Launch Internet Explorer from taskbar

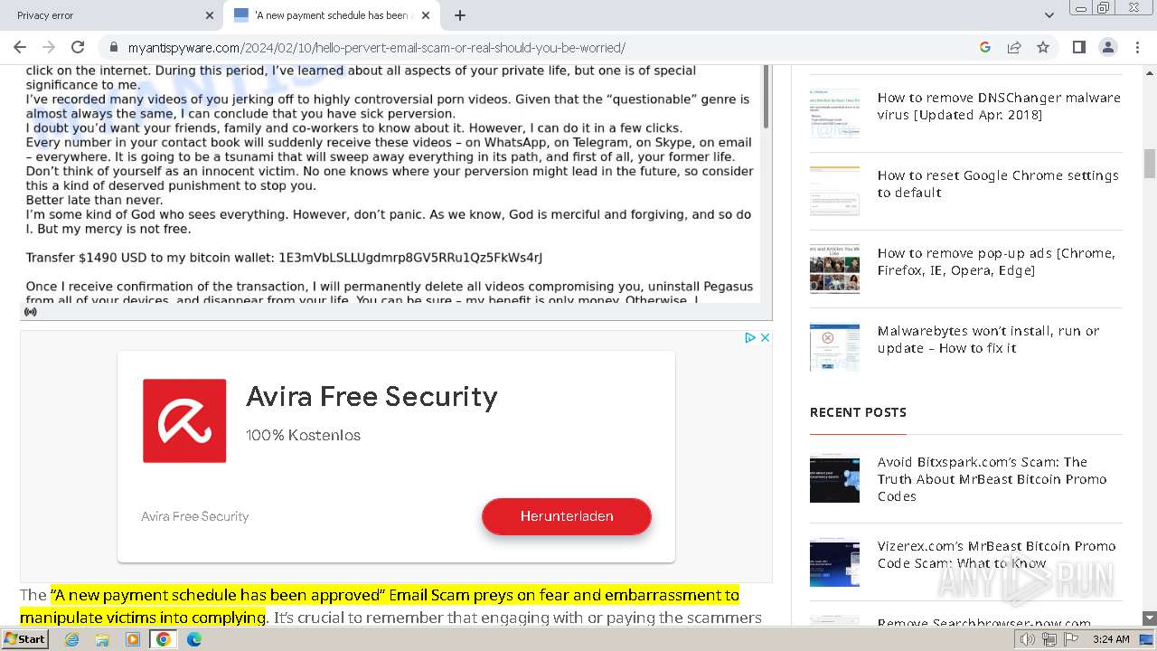click(71, 639)
